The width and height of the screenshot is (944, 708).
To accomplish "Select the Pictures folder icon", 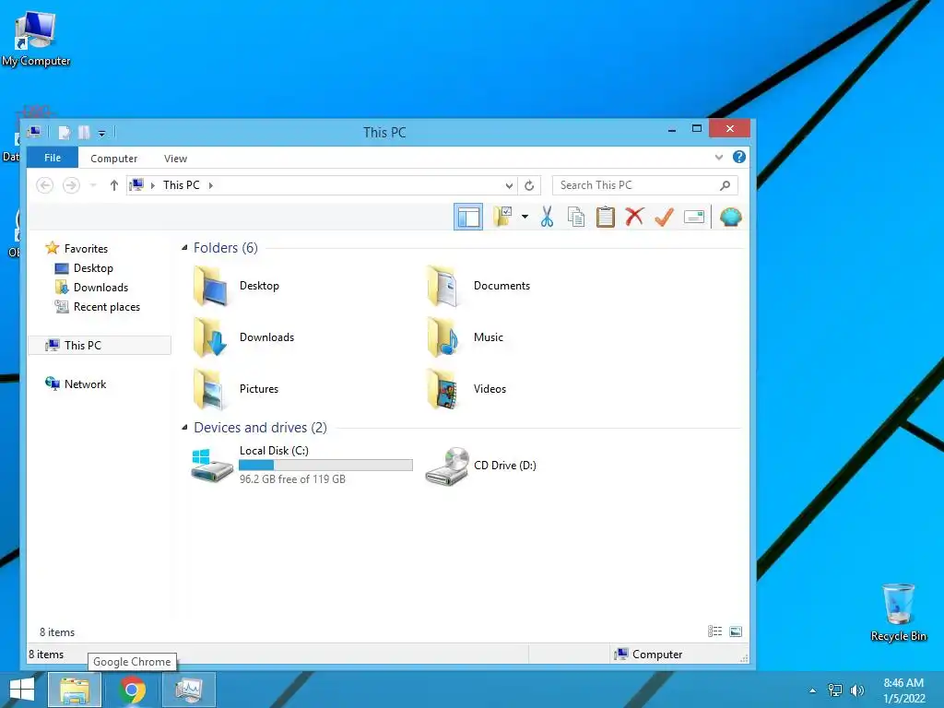I will [210, 389].
